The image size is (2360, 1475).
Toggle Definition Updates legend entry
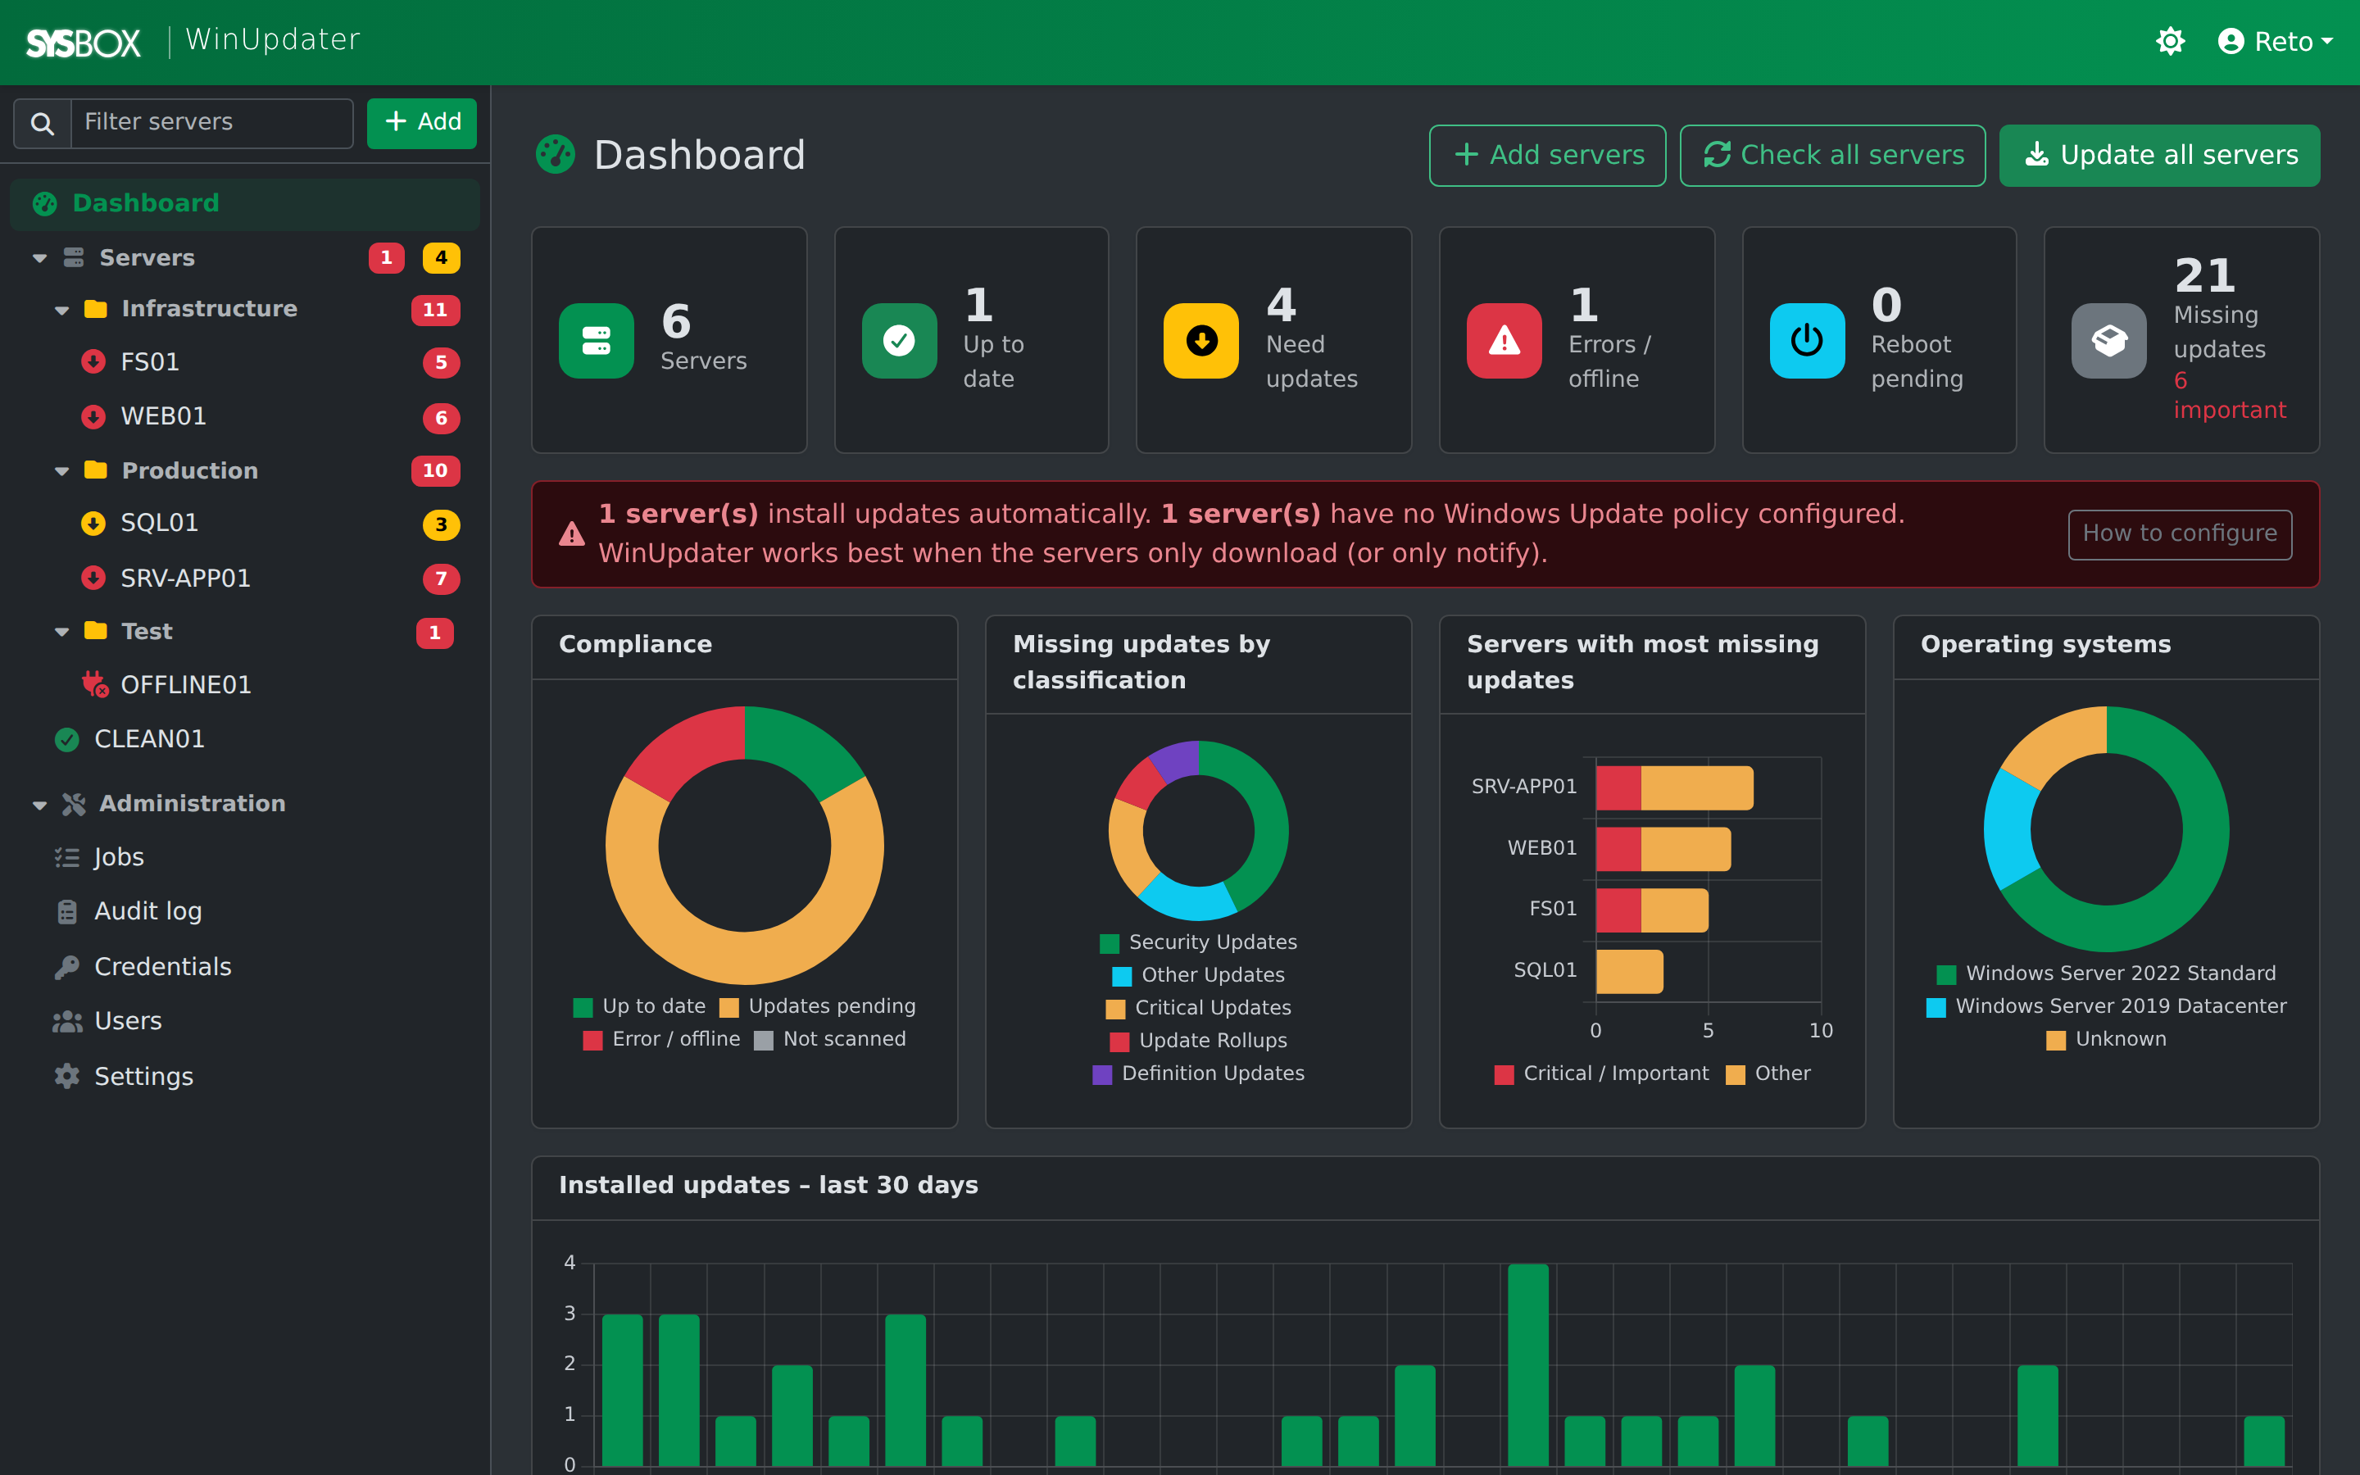(x=1199, y=1074)
